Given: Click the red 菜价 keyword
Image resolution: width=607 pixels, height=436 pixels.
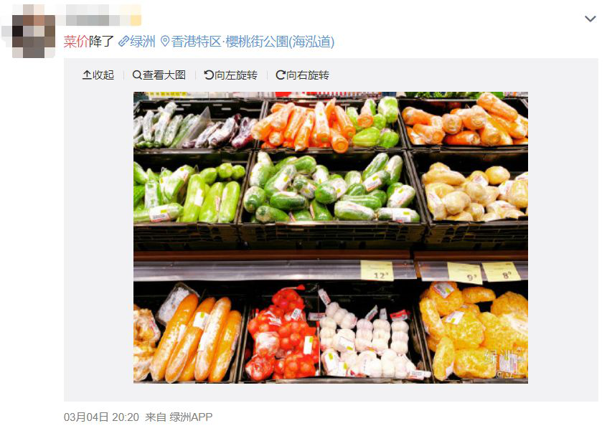Looking at the screenshot, I should point(76,42).
